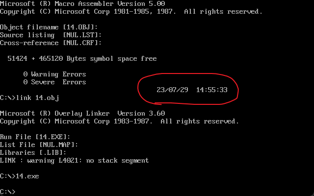The image size is (314, 196).
Task: Click the Run File [14.EXE] line
Action: point(35,137)
